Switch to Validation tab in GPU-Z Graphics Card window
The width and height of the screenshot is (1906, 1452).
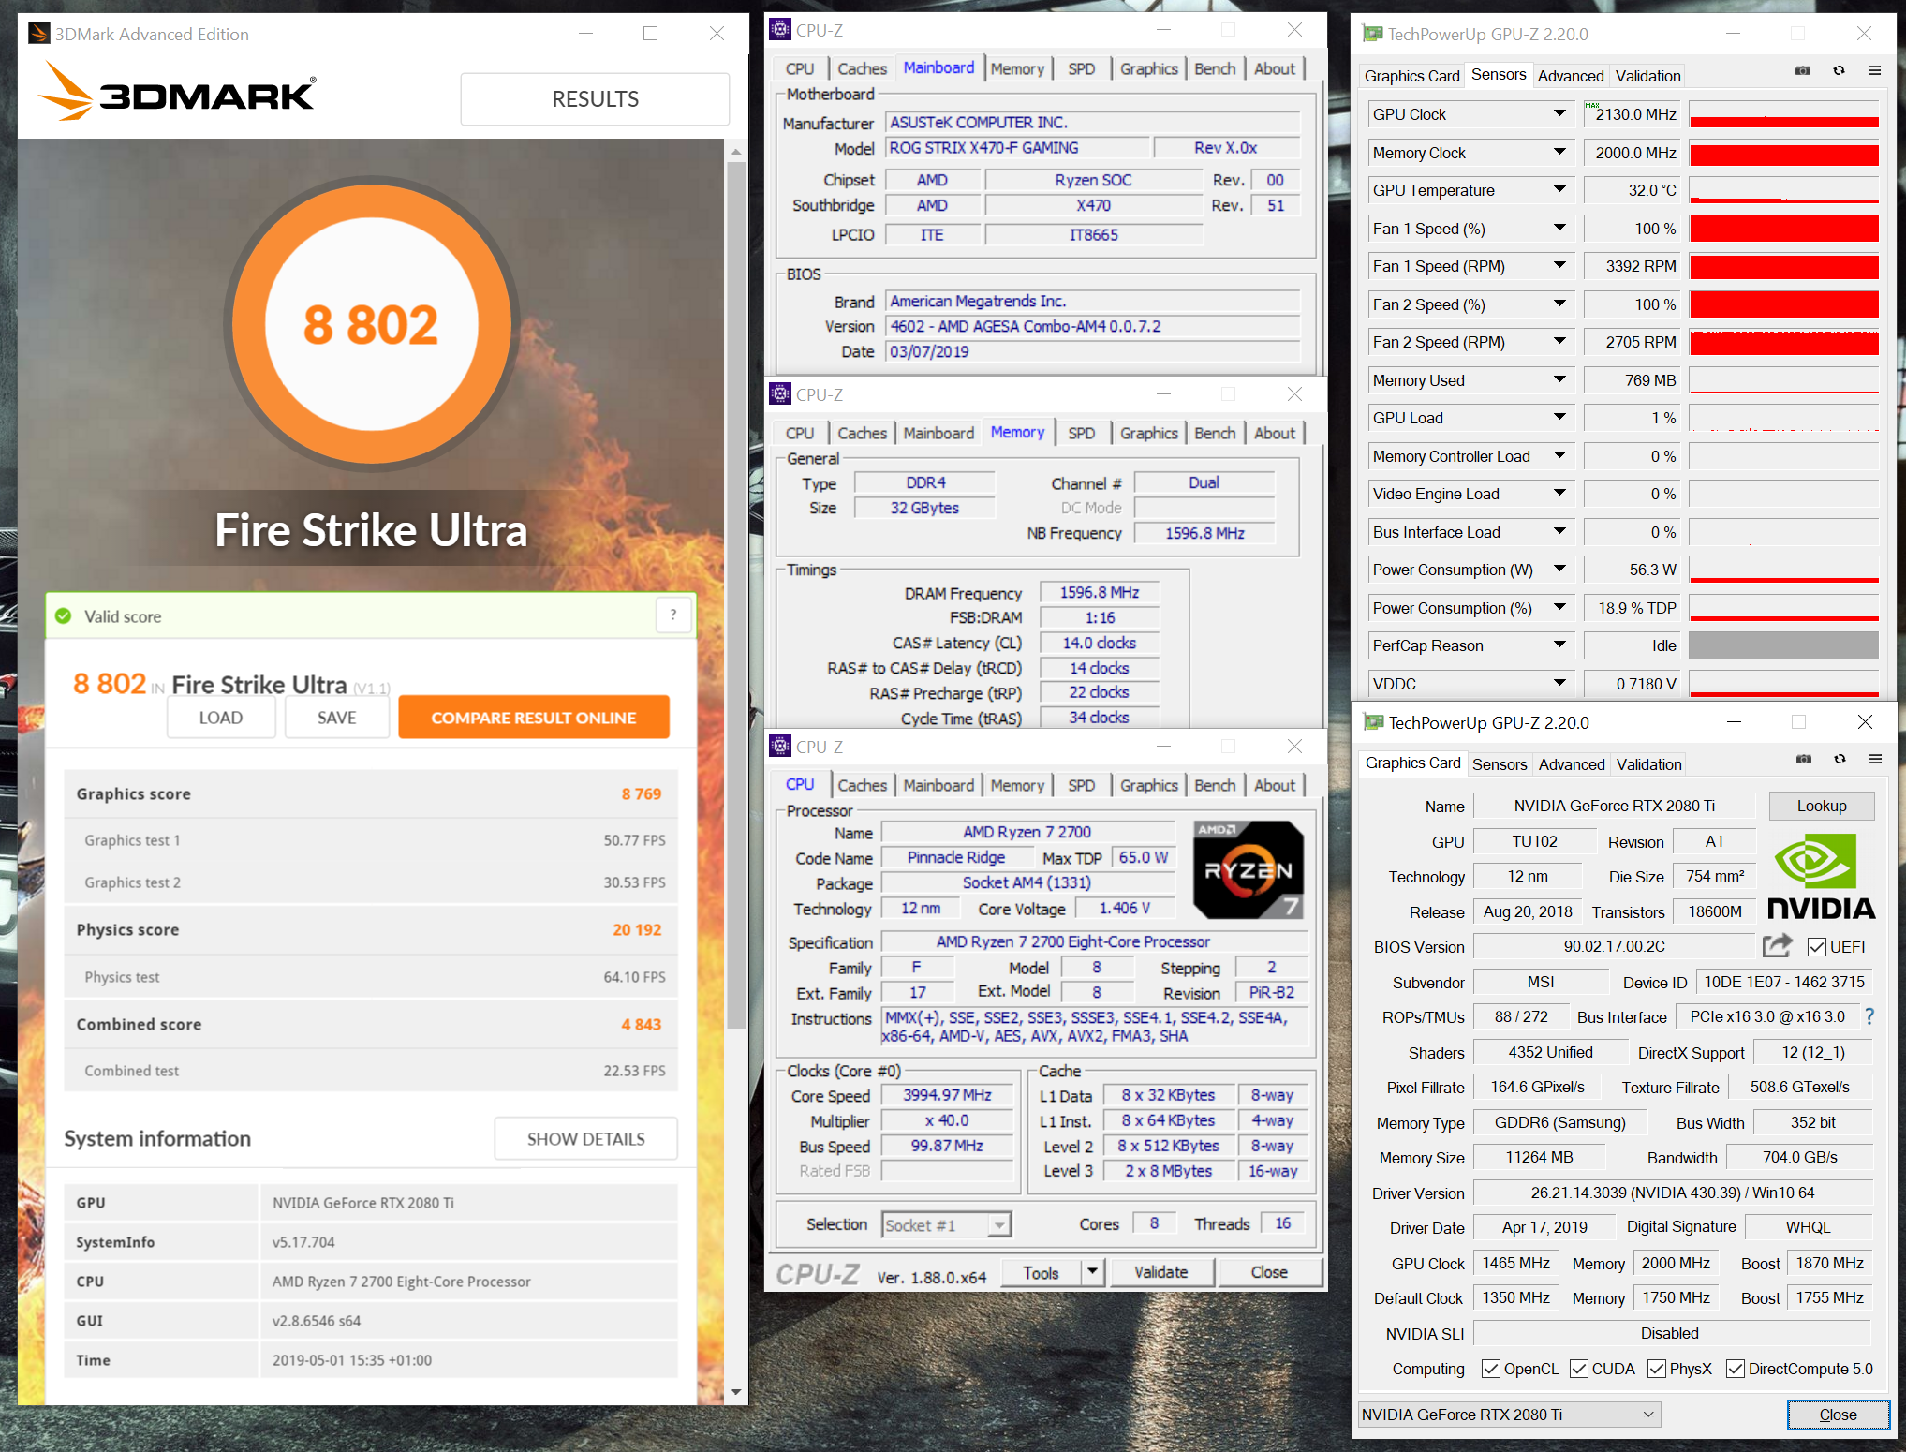coord(1648,764)
